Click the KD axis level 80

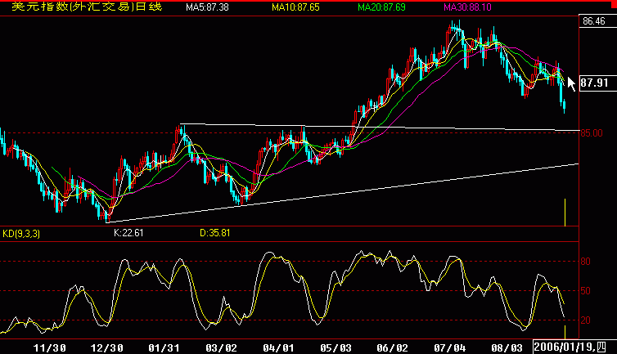pos(586,262)
